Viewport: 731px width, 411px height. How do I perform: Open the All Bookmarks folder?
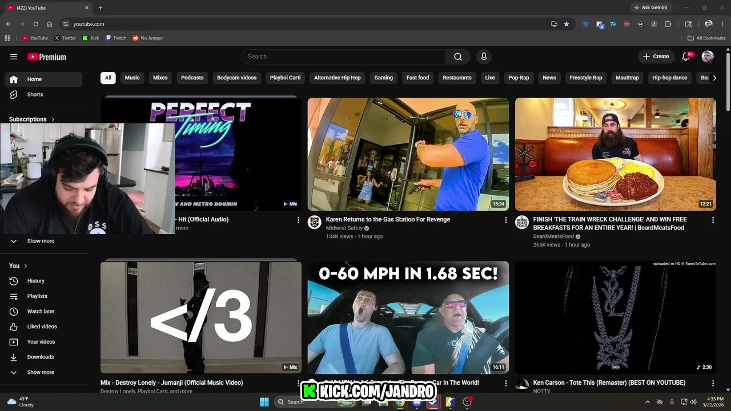(706, 38)
